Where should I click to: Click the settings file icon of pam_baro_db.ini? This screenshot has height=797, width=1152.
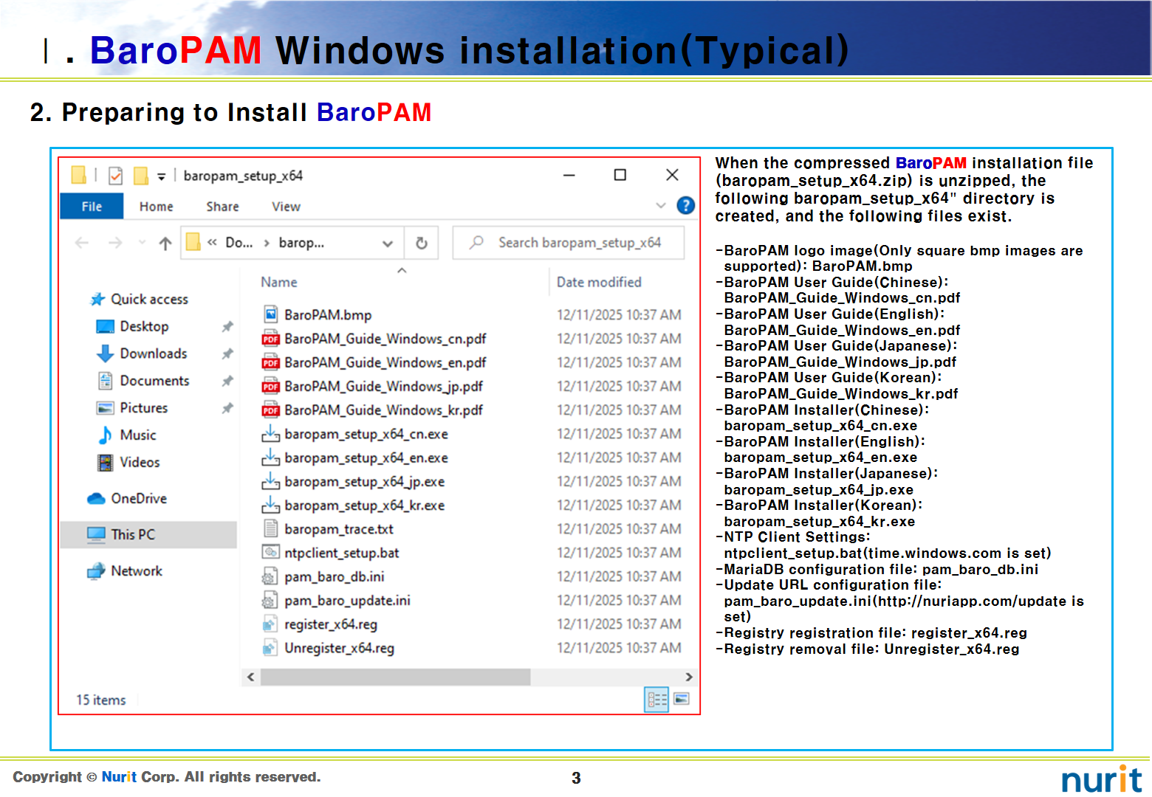point(270,576)
